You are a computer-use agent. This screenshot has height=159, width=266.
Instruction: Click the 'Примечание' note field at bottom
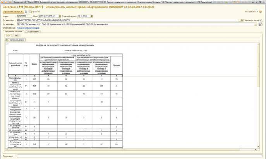tap(139, 156)
